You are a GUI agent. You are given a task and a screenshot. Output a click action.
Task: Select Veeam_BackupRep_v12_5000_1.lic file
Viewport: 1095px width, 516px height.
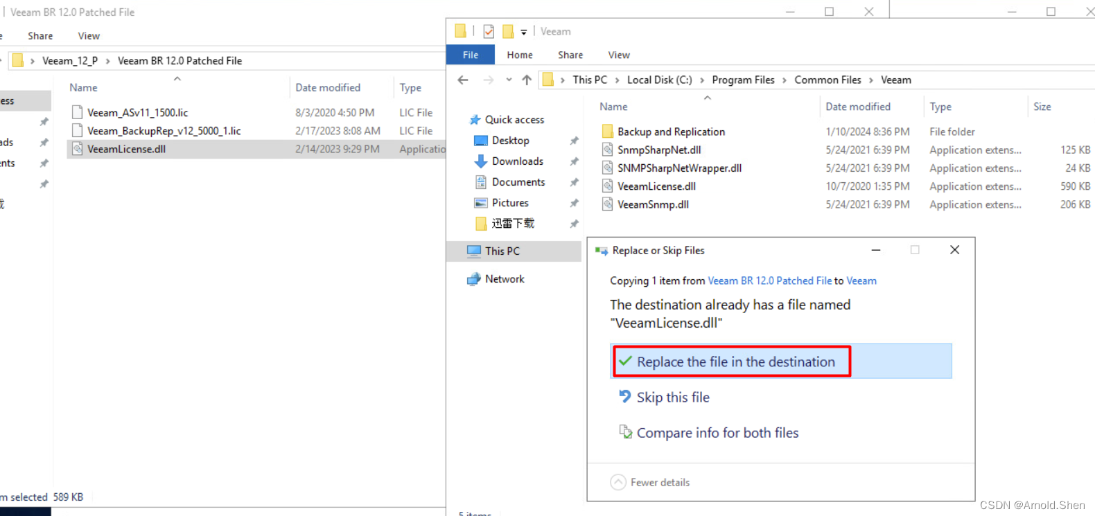coord(164,131)
